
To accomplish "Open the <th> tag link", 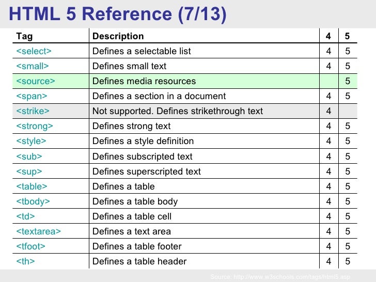I will click(25, 261).
